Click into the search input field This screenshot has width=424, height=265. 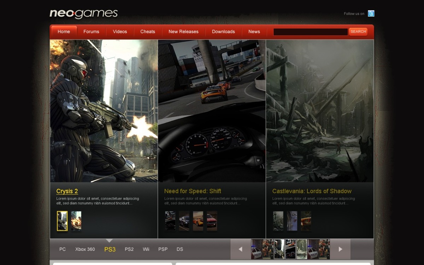click(x=311, y=32)
